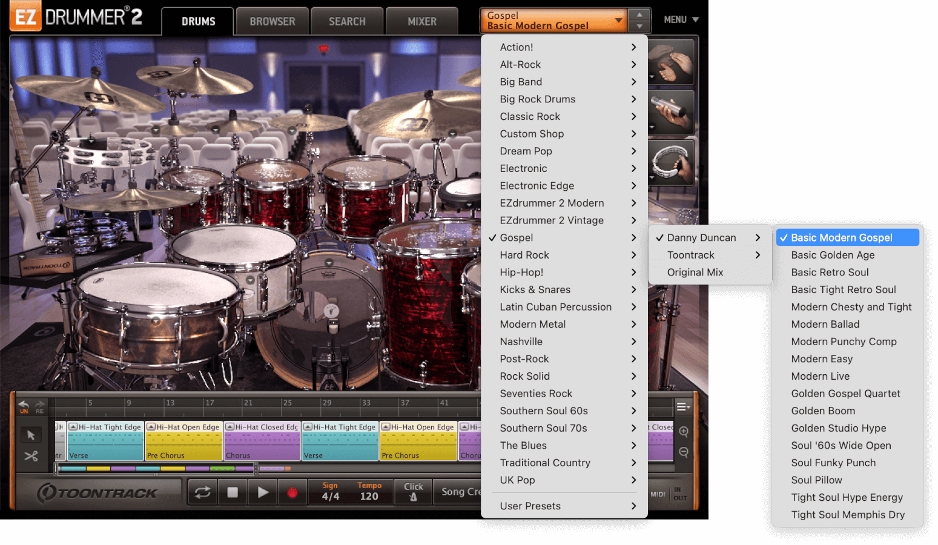
Task: Select the next preset with down arrow
Action: coord(639,27)
